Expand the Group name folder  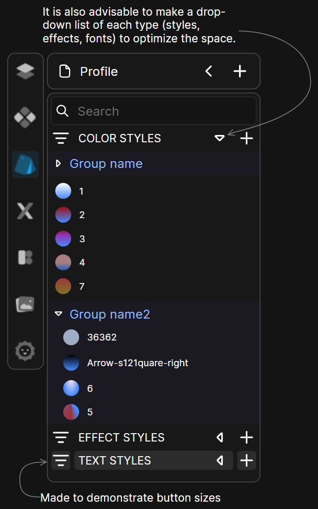[x=58, y=164]
